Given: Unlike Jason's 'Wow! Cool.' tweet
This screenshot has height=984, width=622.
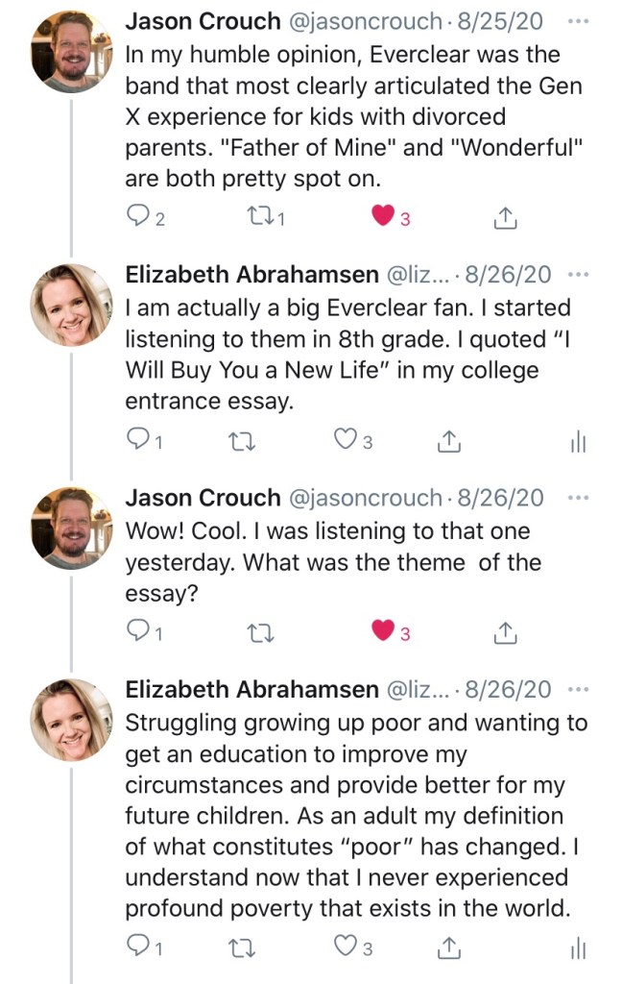Looking at the screenshot, I should click(382, 632).
